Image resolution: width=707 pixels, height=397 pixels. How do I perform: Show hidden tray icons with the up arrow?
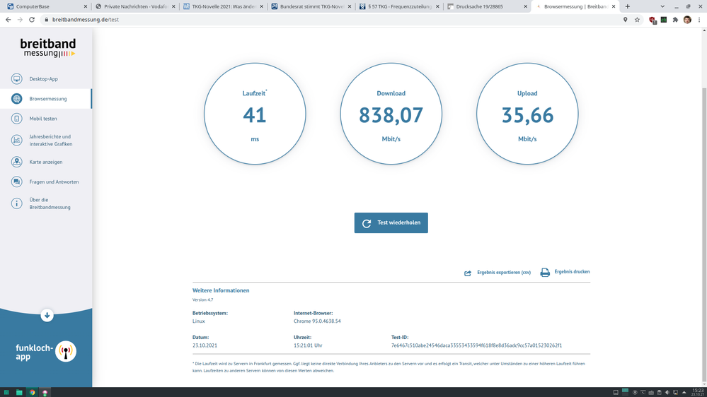[x=684, y=393]
